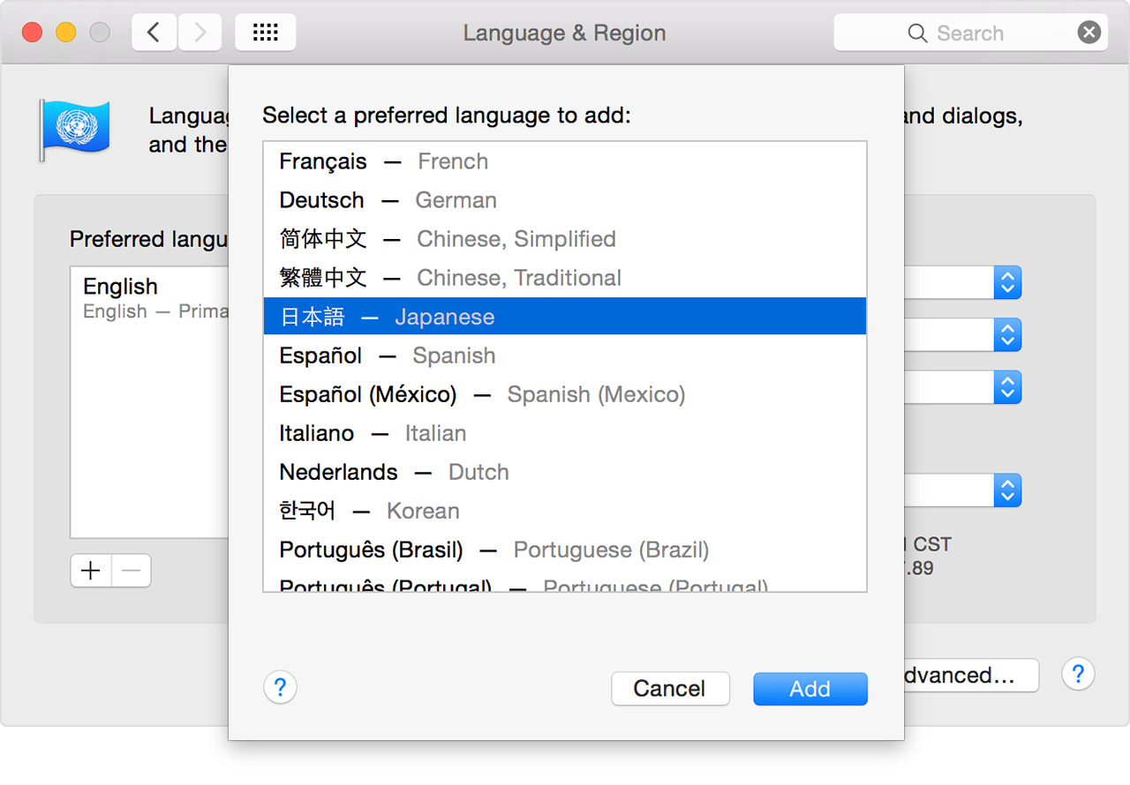This screenshot has height=785, width=1130.
Task: Click the forward navigation arrow
Action: coord(200,32)
